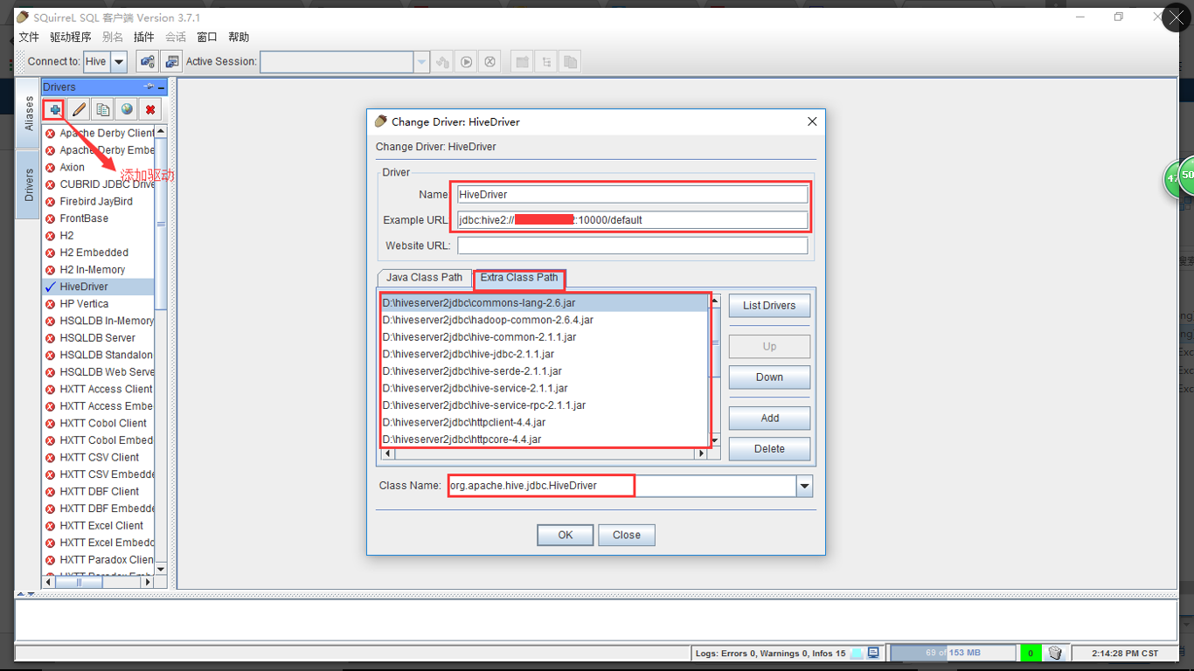Click the Close button in dialog
The image size is (1194, 671).
click(627, 535)
